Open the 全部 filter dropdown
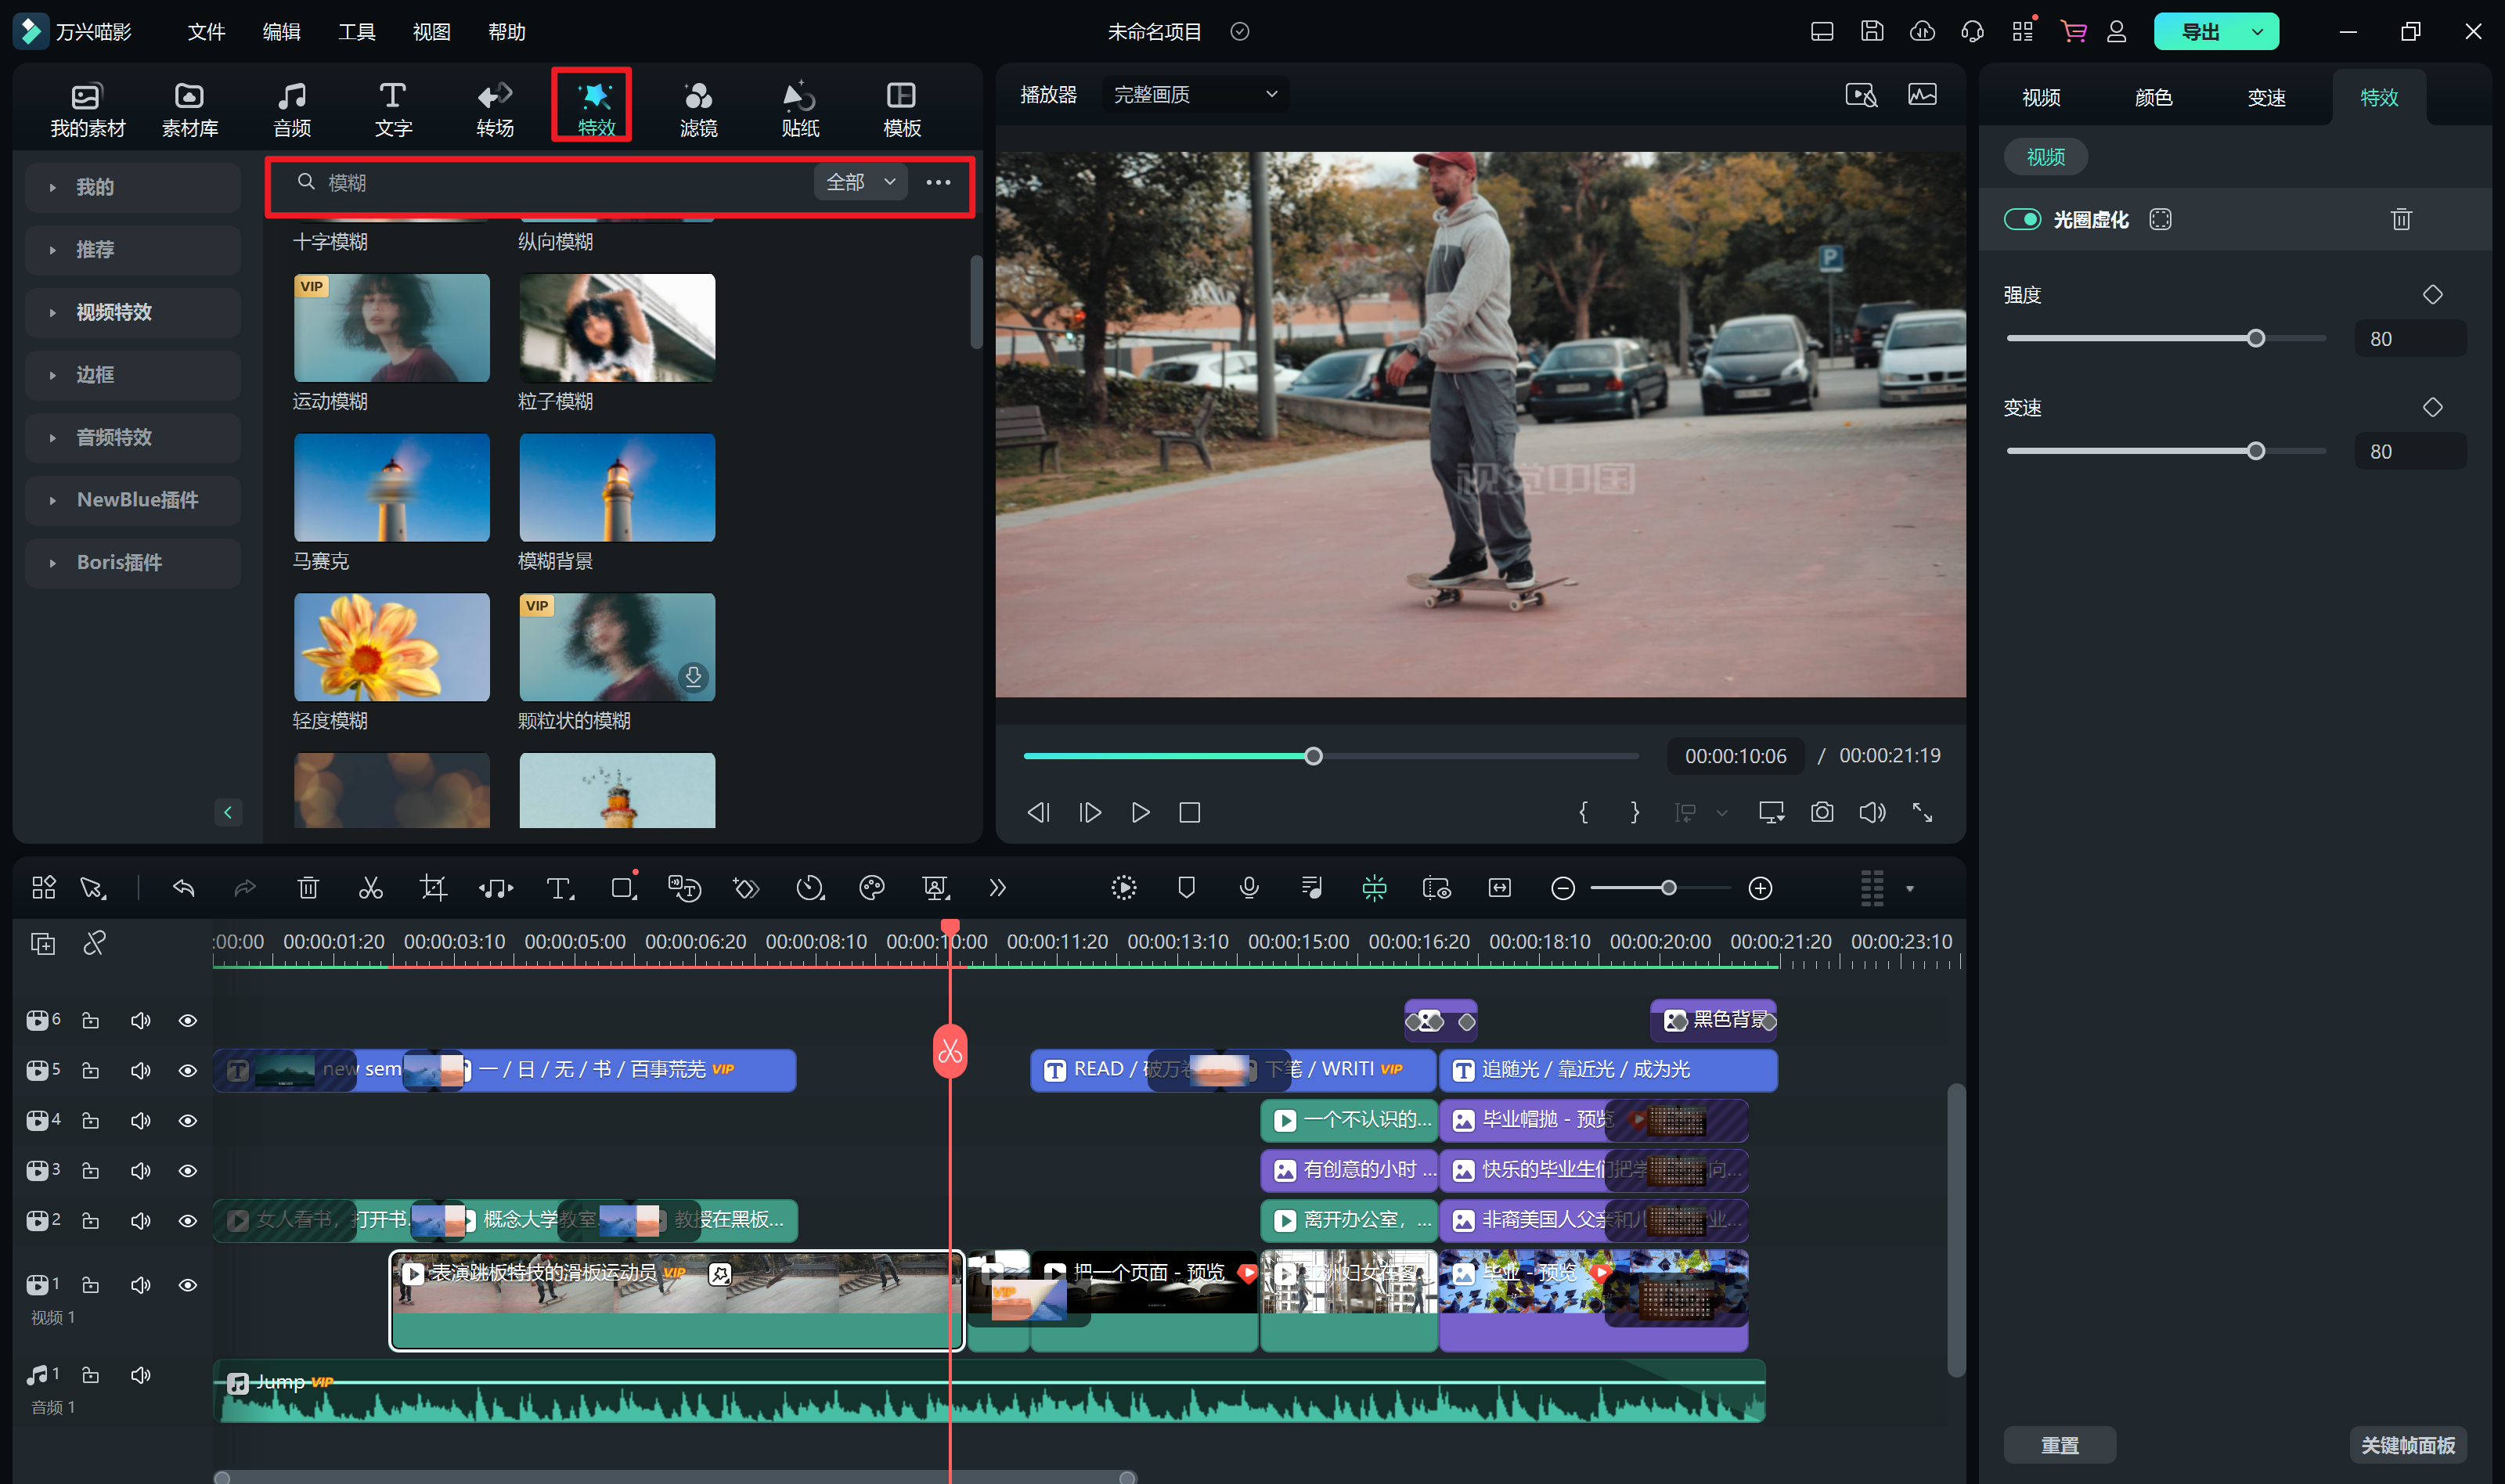 860,182
